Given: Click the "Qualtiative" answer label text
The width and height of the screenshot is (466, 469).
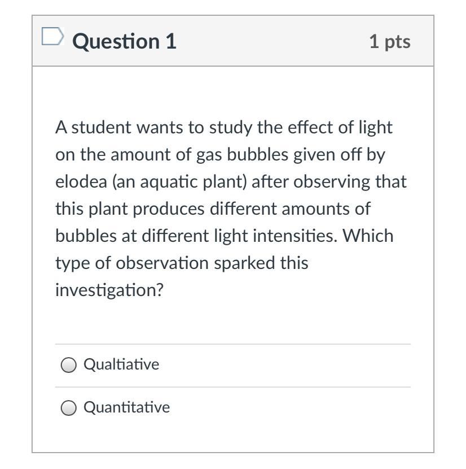Looking at the screenshot, I should (x=121, y=365).
